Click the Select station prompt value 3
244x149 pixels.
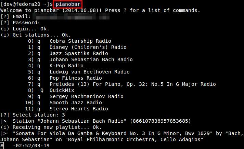[63, 115]
